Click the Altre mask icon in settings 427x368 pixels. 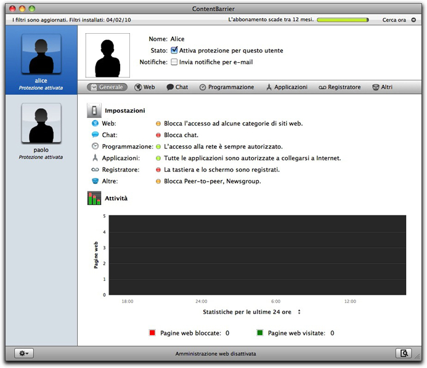(95, 181)
